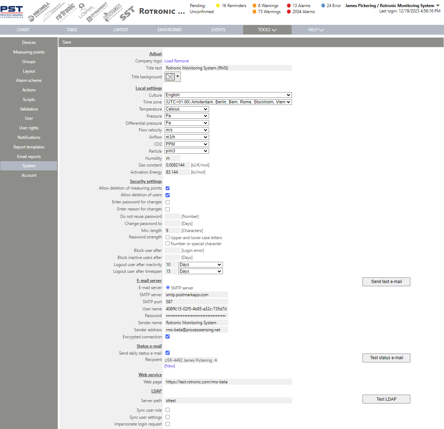Open the Pressure unit dropdown
The width and height of the screenshot is (444, 429).
(x=187, y=116)
